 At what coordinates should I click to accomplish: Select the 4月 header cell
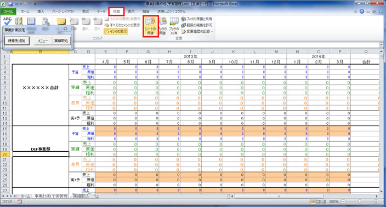(106, 62)
